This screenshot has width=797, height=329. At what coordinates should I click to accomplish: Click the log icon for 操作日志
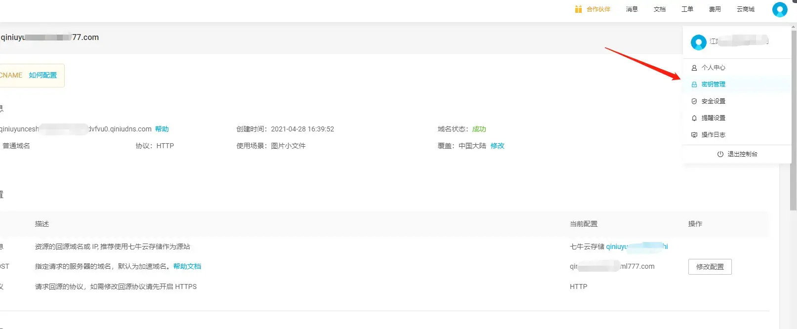(x=694, y=135)
